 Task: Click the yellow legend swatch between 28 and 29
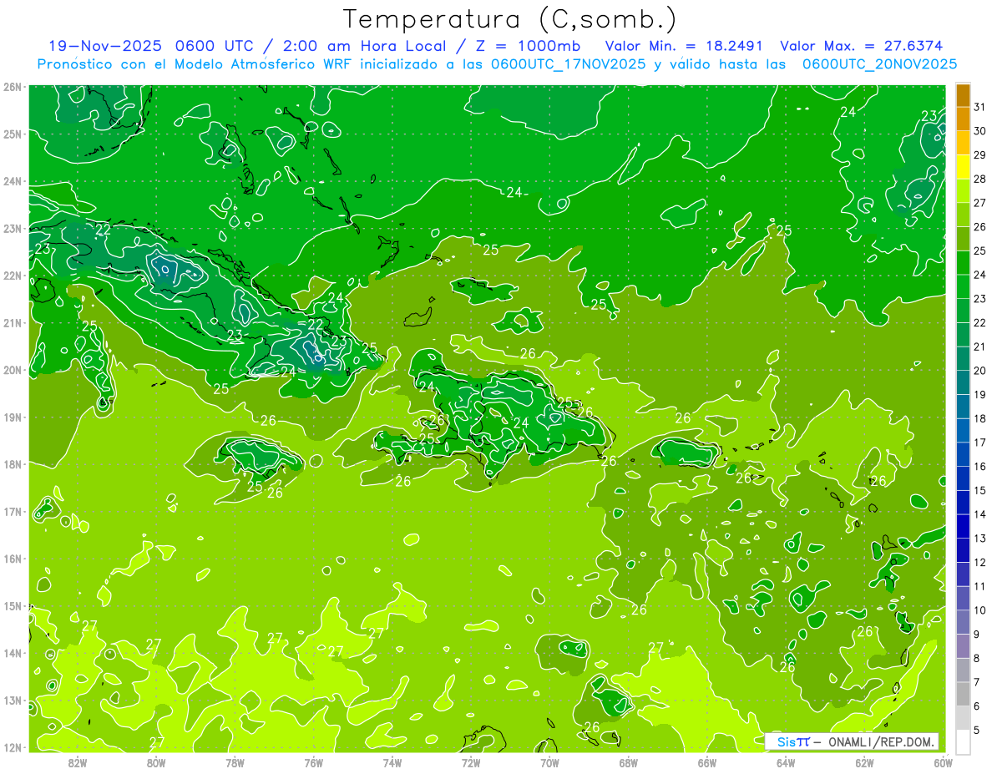(x=963, y=166)
